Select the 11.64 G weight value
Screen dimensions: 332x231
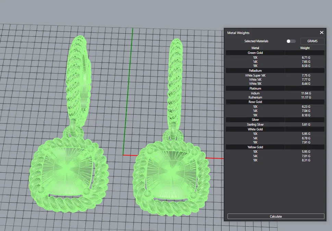(305, 93)
